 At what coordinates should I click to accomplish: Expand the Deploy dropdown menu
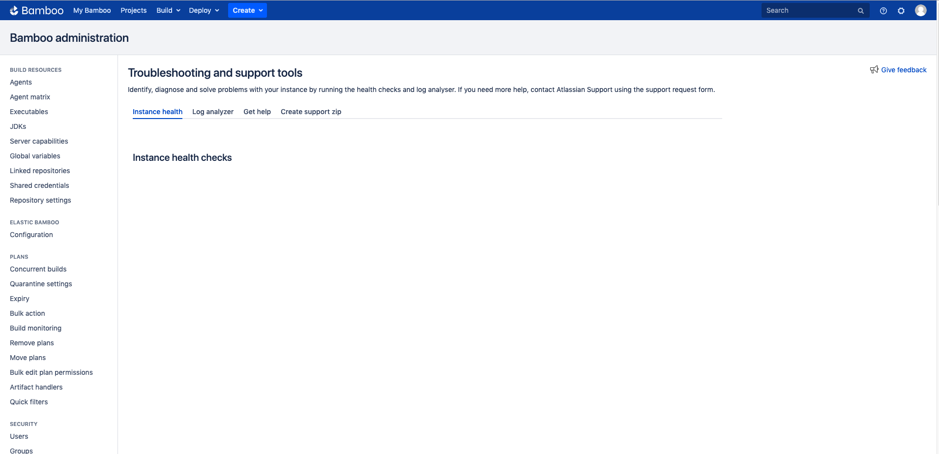point(204,10)
